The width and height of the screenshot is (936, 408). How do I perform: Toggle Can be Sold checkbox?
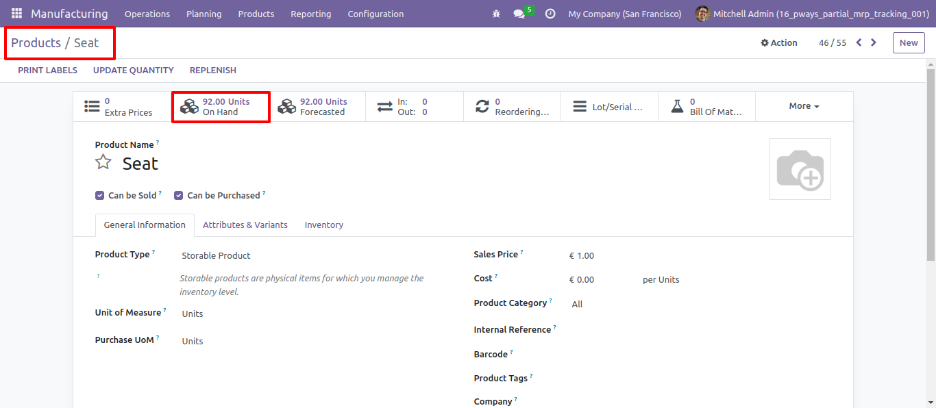[100, 195]
